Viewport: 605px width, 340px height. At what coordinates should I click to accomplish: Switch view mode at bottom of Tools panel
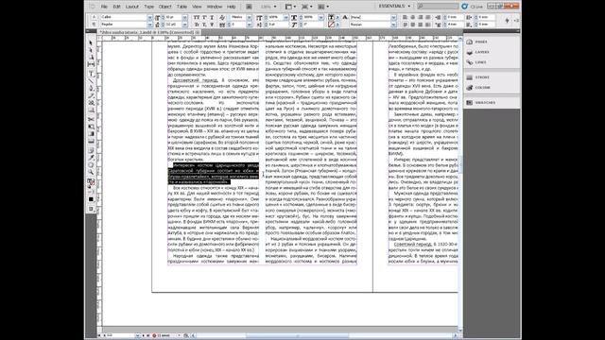91,209
